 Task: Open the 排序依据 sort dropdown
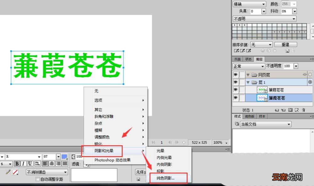262,44
